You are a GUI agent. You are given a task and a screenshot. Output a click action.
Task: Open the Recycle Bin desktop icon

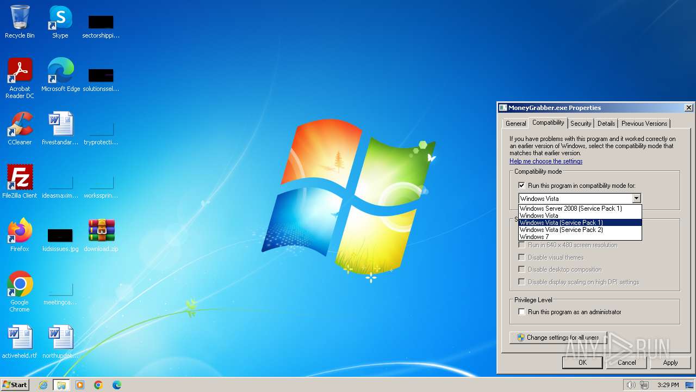[20, 22]
